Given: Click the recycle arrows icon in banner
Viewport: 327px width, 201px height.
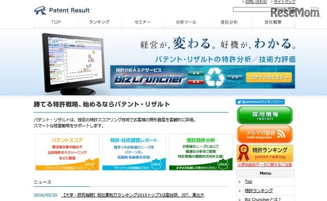Looking at the screenshot, I should click(215, 77).
